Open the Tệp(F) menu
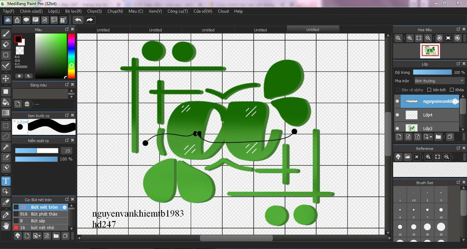This screenshot has width=467, height=249. coord(8,11)
